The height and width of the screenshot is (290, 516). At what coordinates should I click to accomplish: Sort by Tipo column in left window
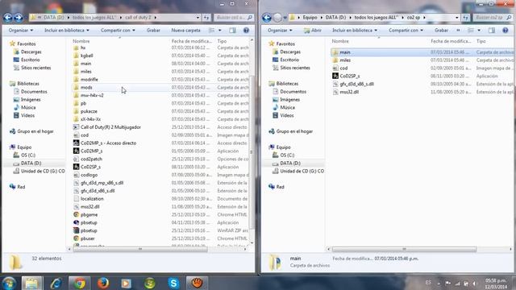click(222, 41)
